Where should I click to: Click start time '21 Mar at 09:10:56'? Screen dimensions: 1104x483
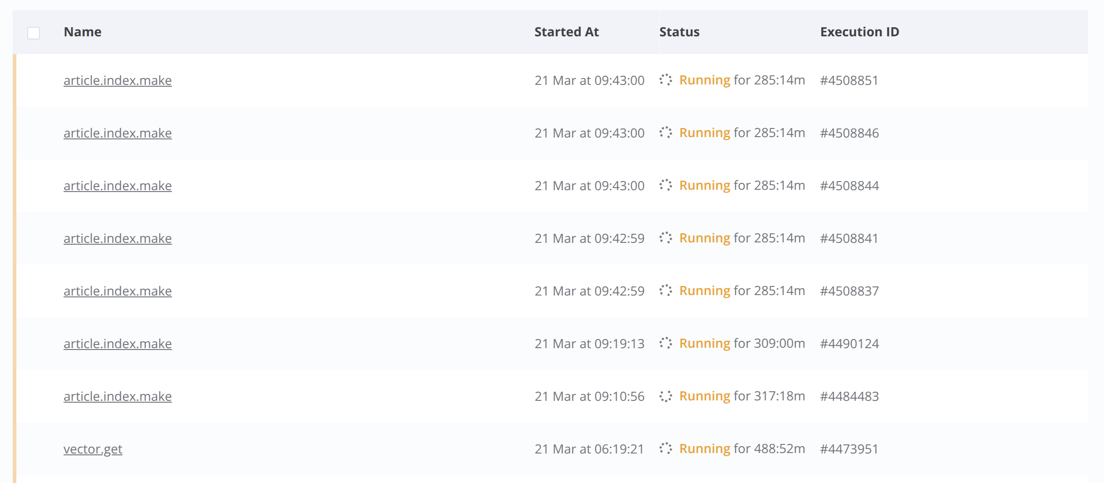(589, 396)
